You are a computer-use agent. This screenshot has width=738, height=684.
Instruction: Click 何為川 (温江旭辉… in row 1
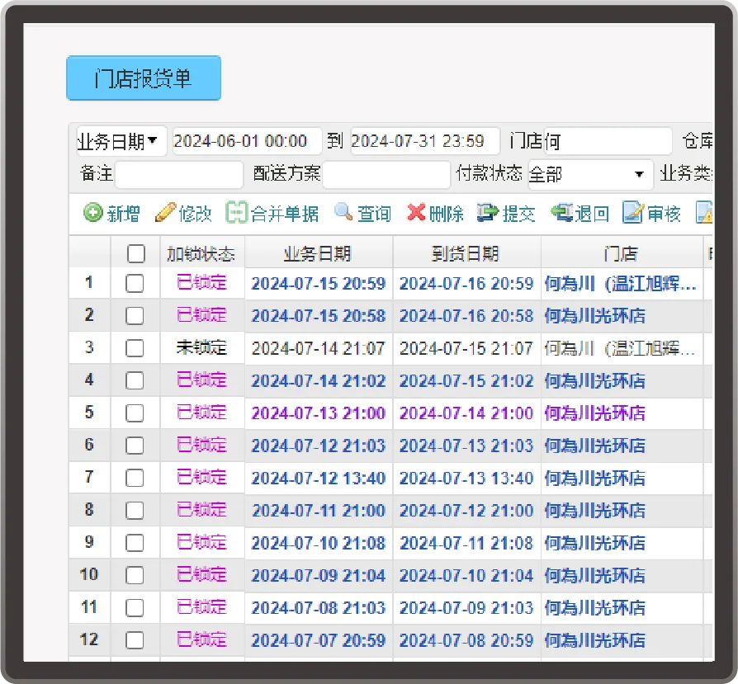click(x=620, y=284)
